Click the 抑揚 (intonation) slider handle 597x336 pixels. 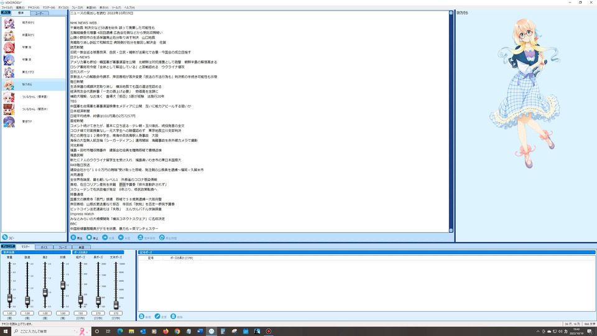coord(63,285)
